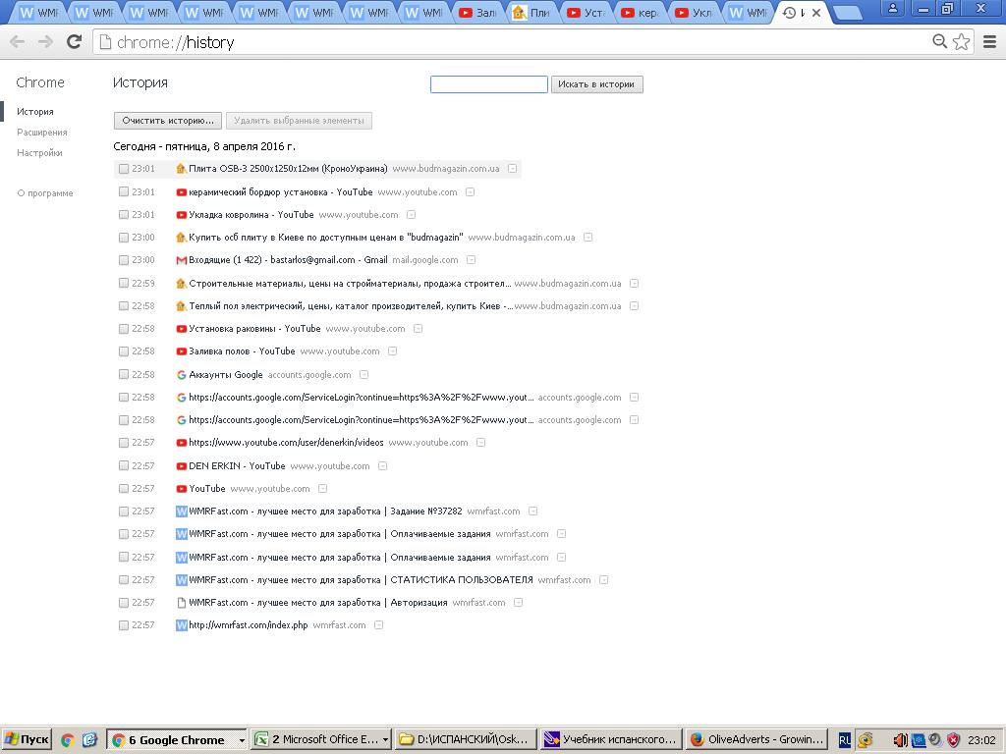Open dropdown menu for Входящие Gmail entry

(x=471, y=260)
